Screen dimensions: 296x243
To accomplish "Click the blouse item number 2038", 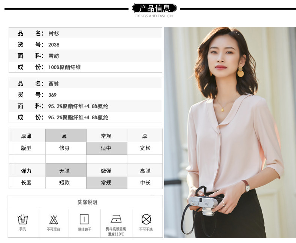I will [54, 45].
